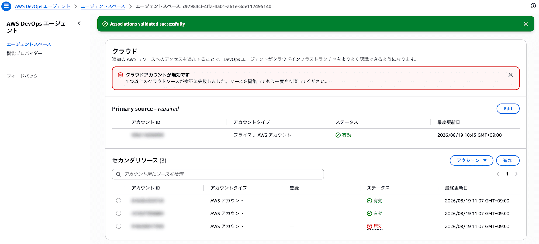Click the search magnifier icon

point(118,174)
